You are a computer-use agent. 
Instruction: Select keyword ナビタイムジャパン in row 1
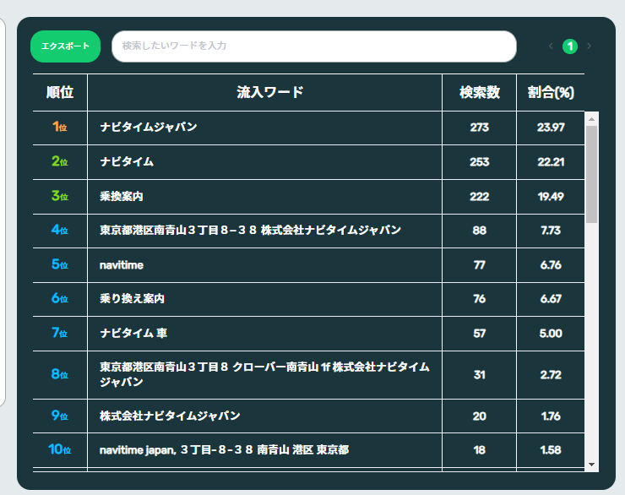point(149,128)
